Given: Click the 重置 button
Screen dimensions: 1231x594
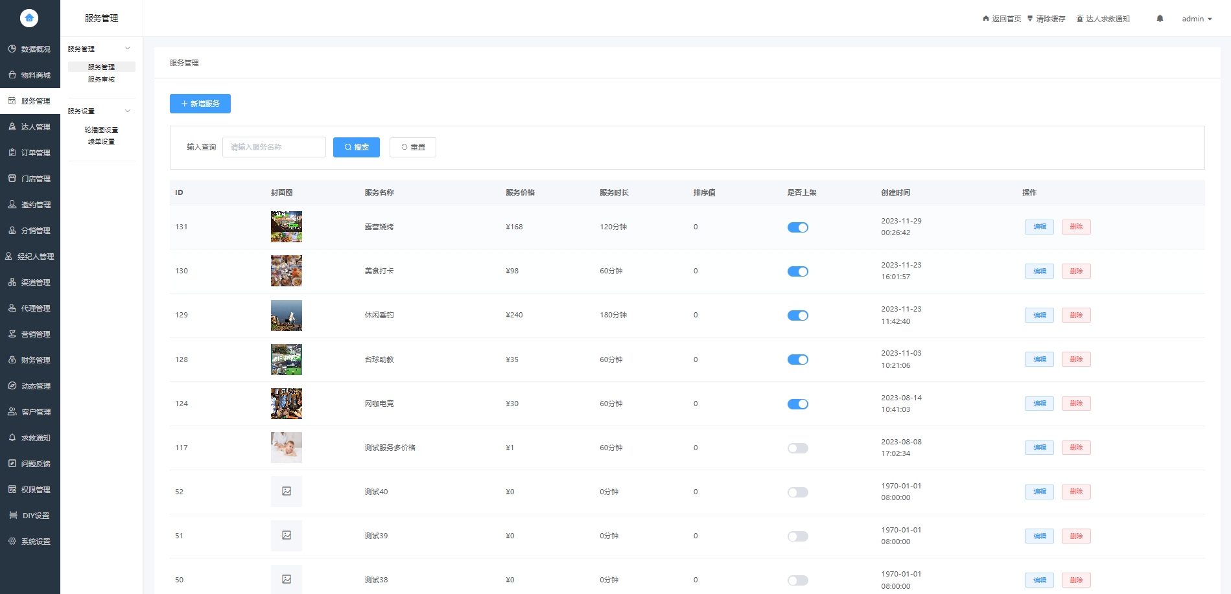Looking at the screenshot, I should [413, 147].
